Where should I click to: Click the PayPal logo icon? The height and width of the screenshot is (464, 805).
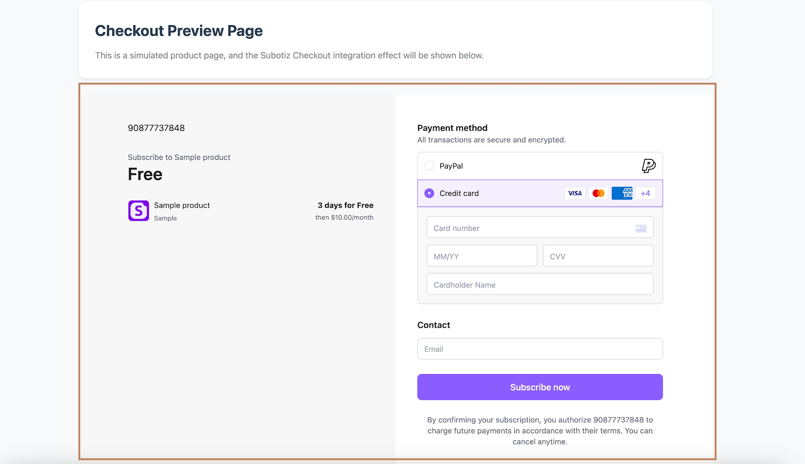(649, 166)
